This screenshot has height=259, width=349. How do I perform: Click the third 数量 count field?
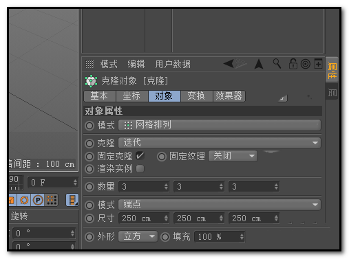tap(254, 186)
